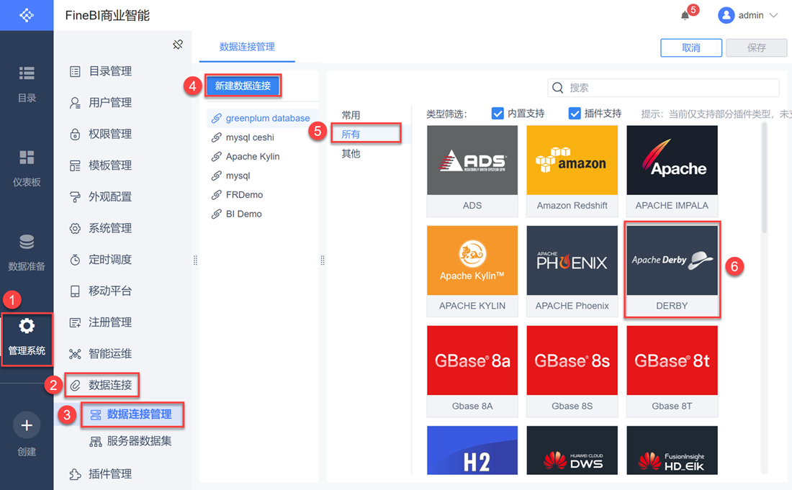Click the FineBI logo icon

pyautogui.click(x=26, y=15)
